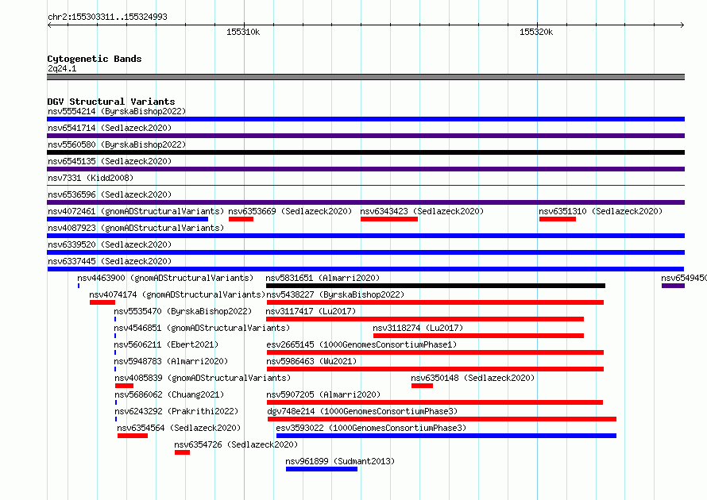Image resolution: width=707 pixels, height=500 pixels.
Task: Select the nsv6536596 (Sedlazeck2020) label
Action: pyautogui.click(x=110, y=194)
